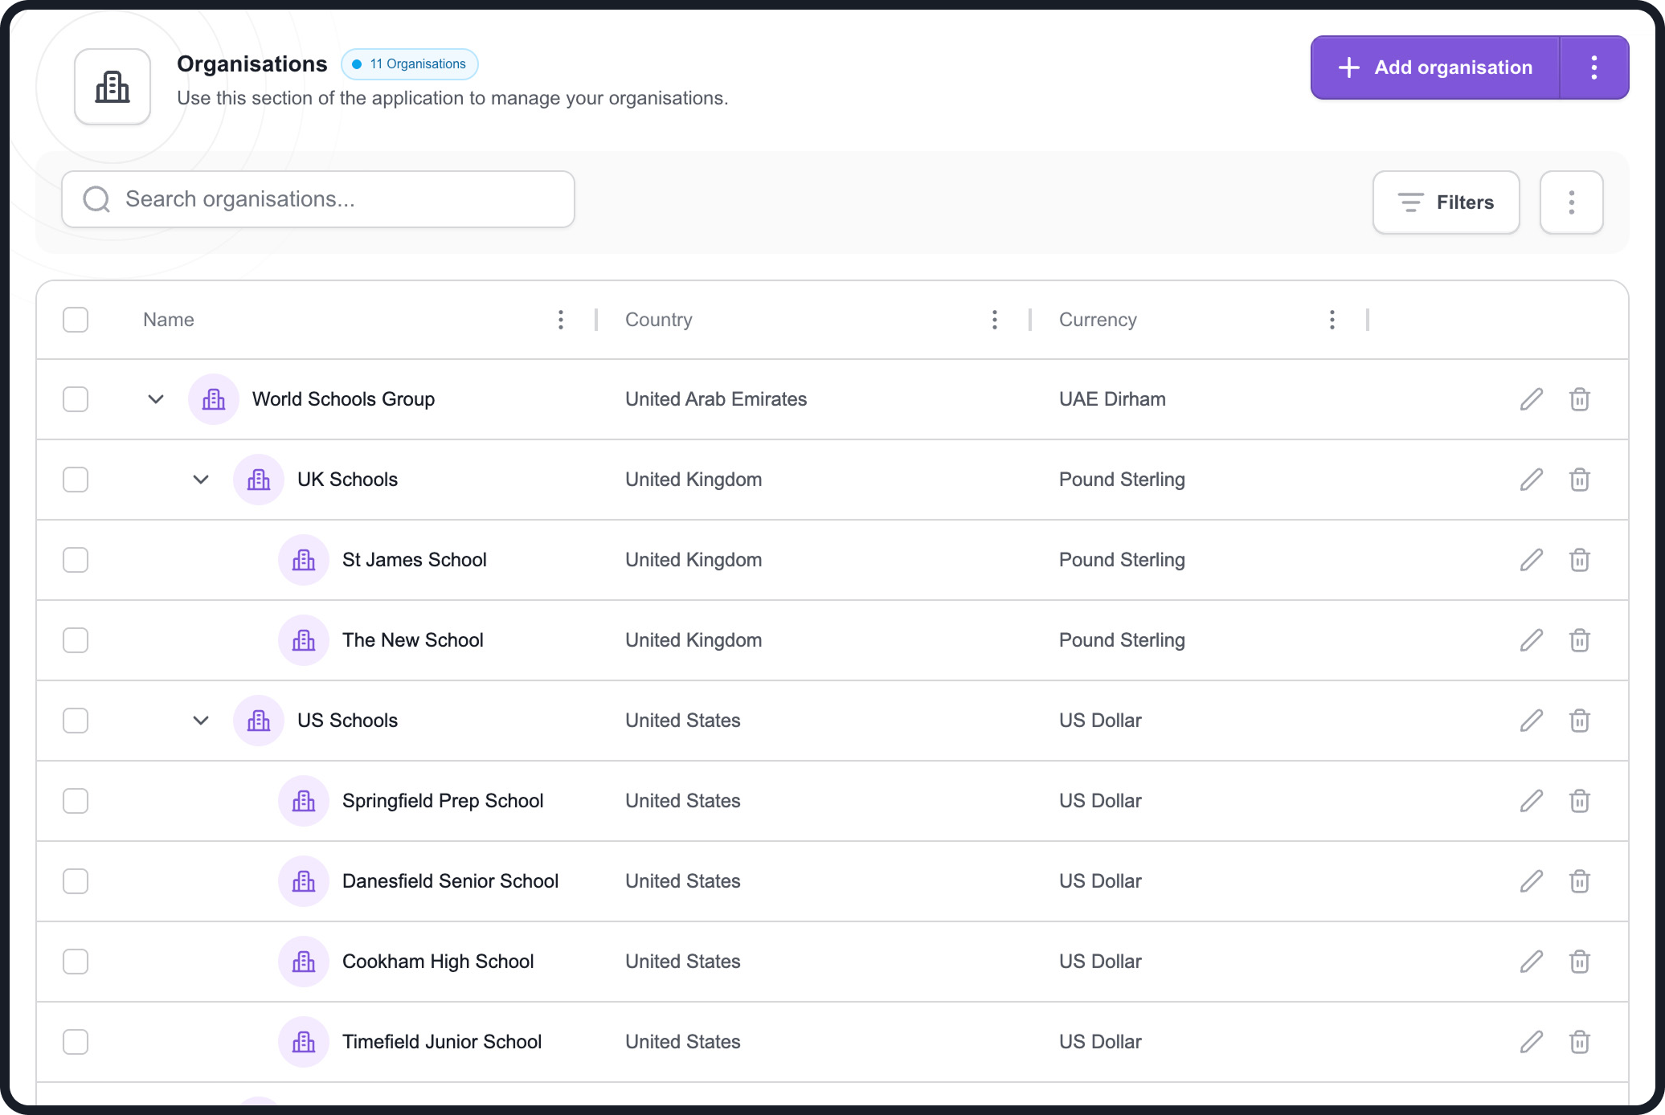Open the Add organisation split-button menu
The height and width of the screenshot is (1115, 1665).
point(1594,67)
